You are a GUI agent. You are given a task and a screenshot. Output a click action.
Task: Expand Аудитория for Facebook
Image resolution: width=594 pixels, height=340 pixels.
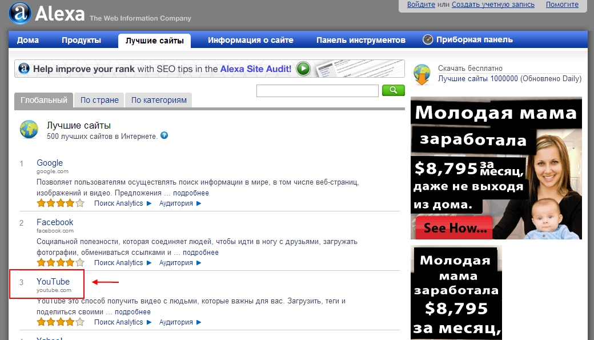pos(180,263)
